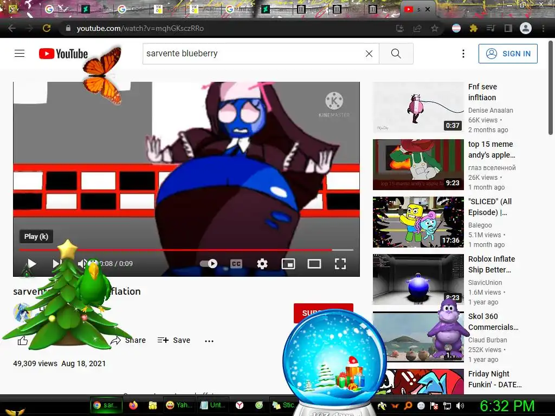
Task: Toggle the autoplay switch in the player
Action: pos(209,264)
